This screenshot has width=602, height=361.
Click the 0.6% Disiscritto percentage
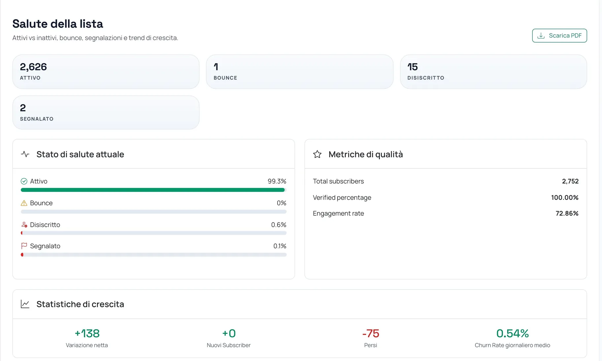279,225
